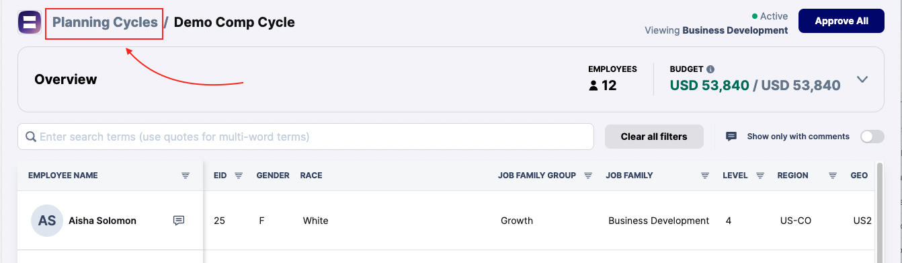Open Aisha Solomon's comment icon
The image size is (902, 263).
pyautogui.click(x=179, y=221)
